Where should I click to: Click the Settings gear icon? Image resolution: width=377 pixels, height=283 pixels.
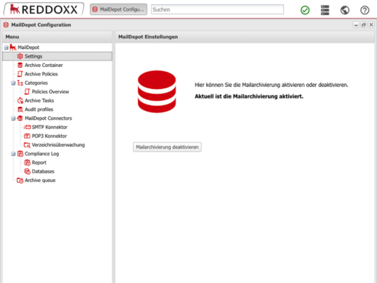click(x=20, y=56)
